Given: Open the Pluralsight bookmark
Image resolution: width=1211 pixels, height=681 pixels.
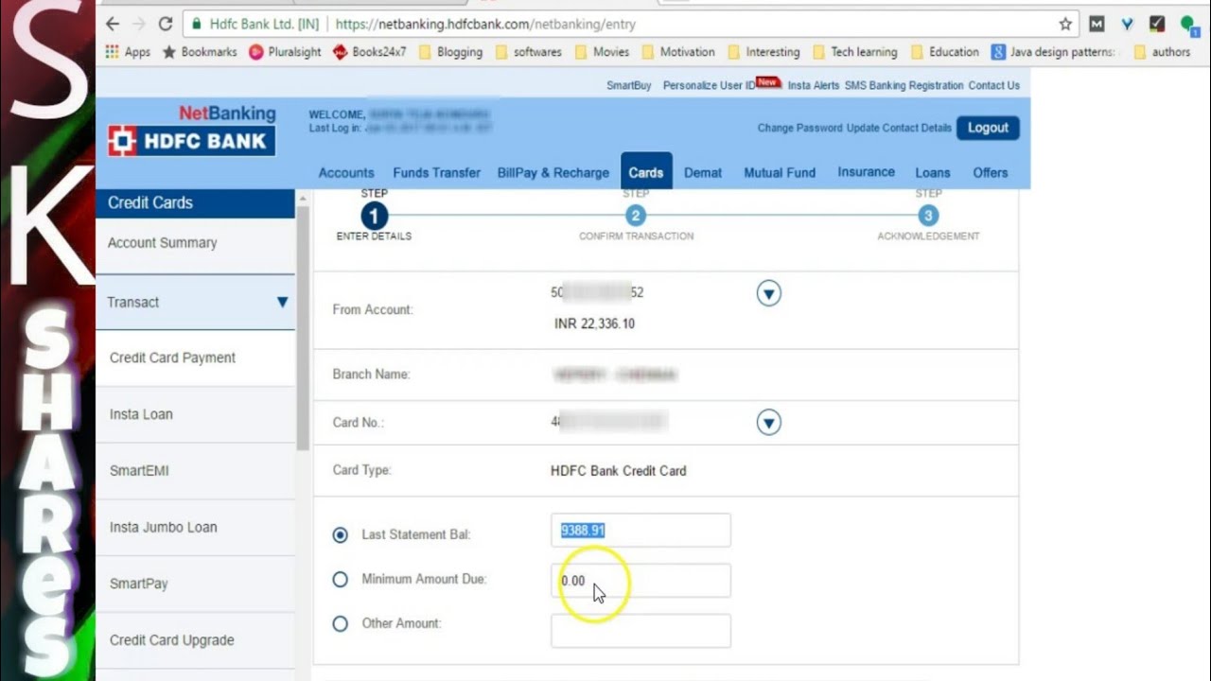Looking at the screenshot, I should click(x=285, y=52).
